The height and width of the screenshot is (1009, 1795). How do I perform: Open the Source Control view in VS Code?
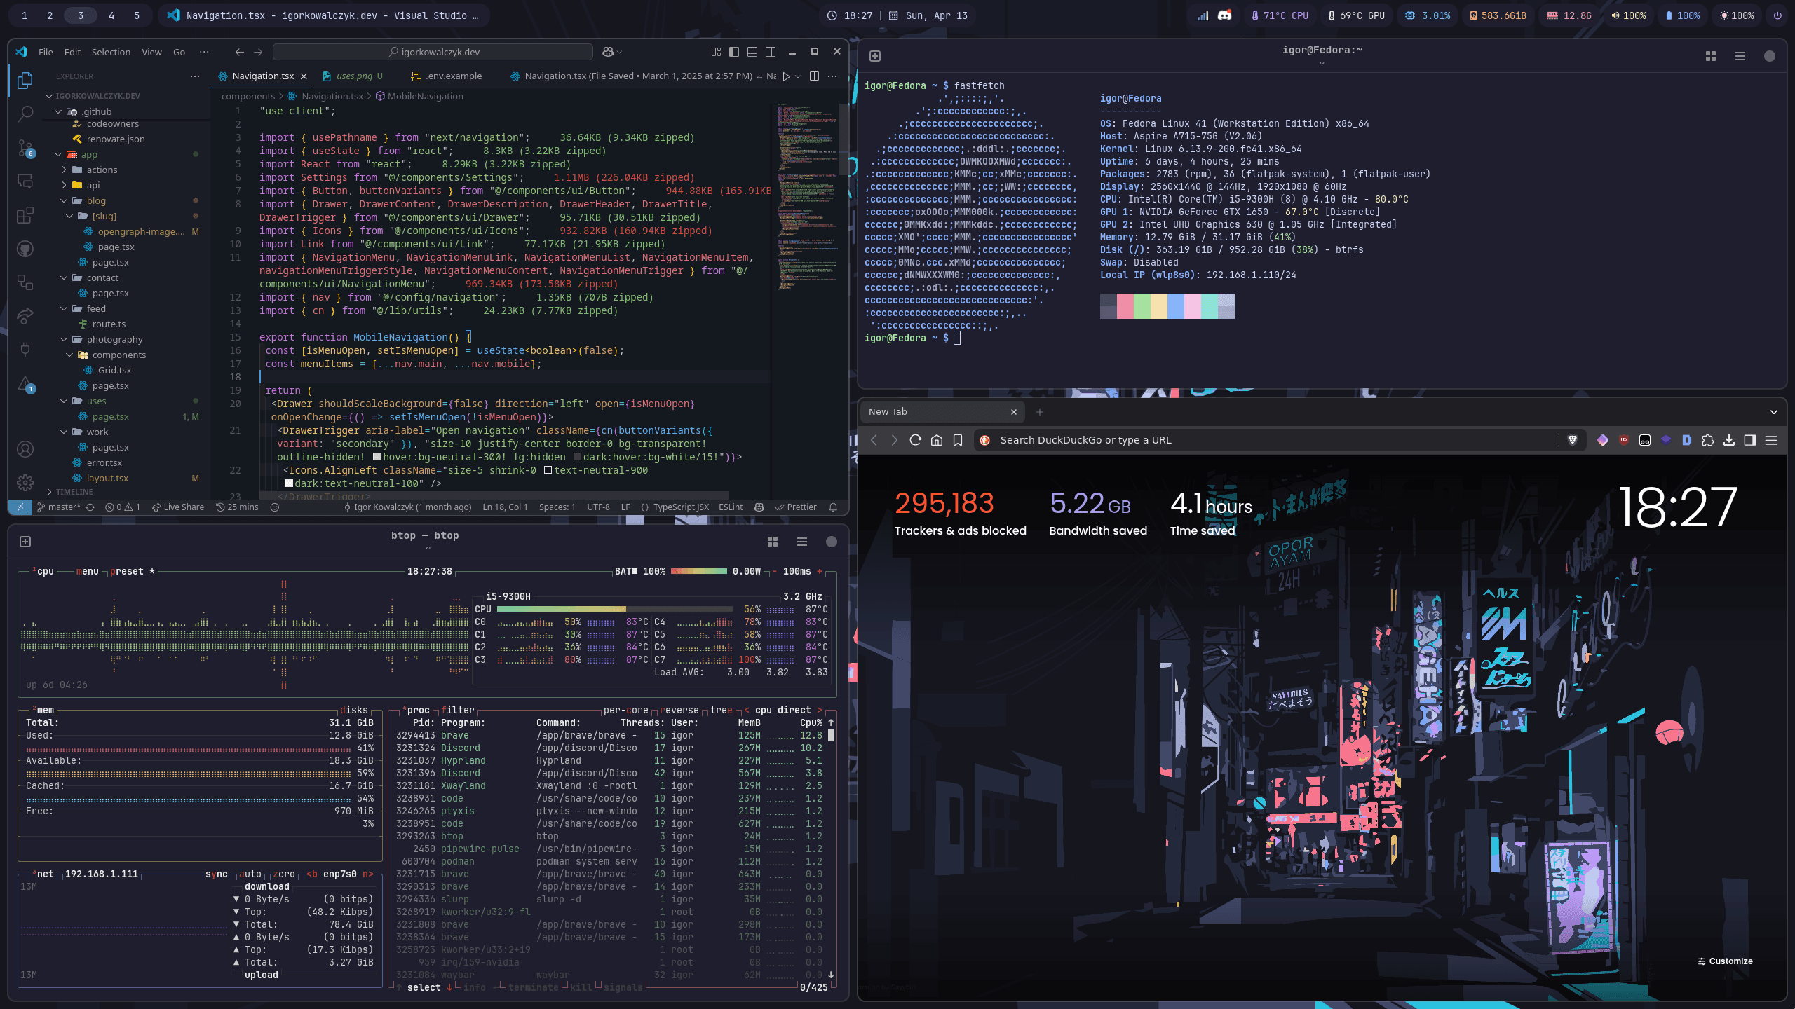(25, 147)
